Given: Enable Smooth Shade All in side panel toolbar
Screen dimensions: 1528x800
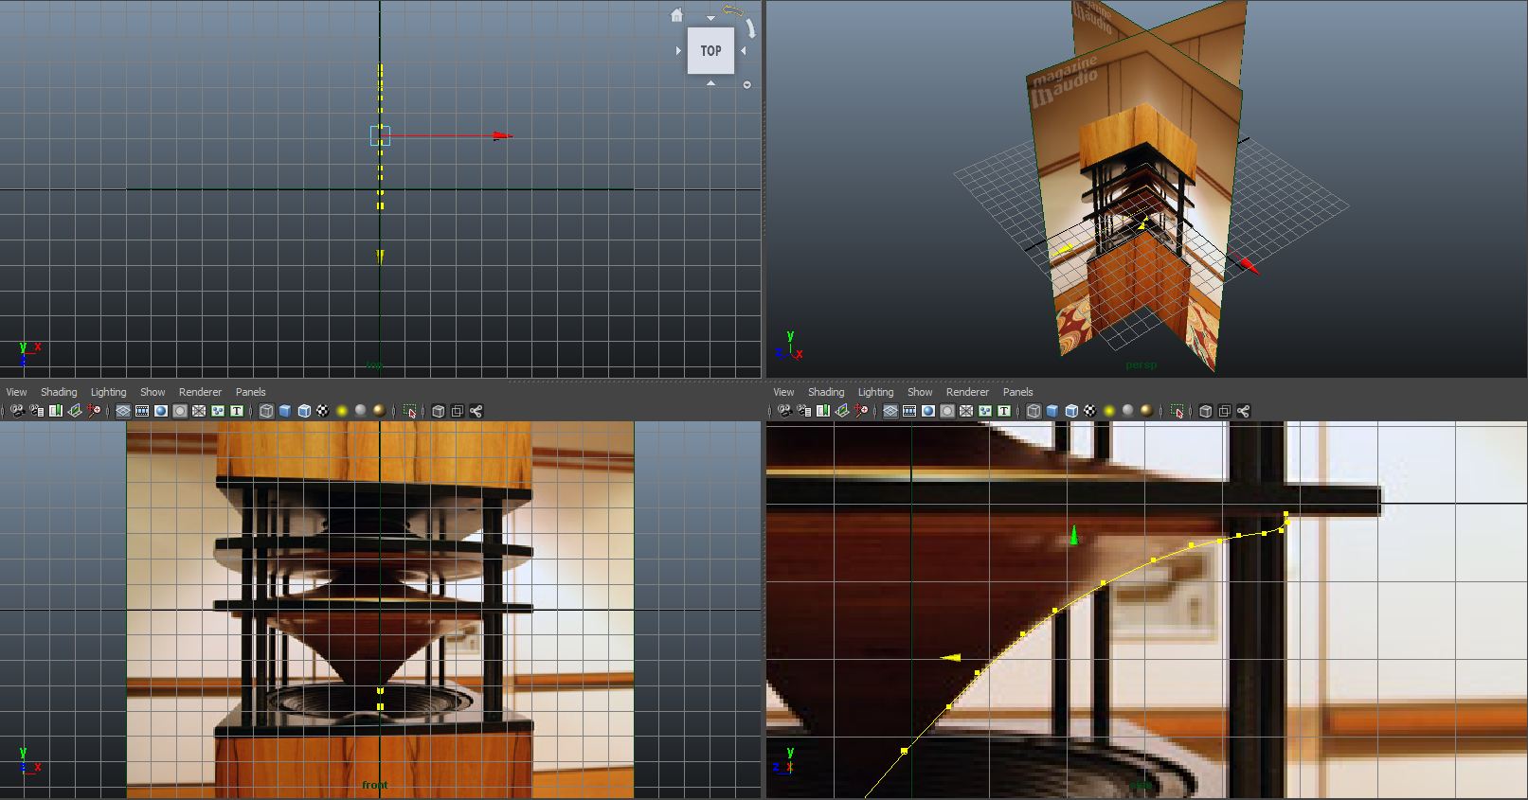Looking at the screenshot, I should click(x=1052, y=411).
